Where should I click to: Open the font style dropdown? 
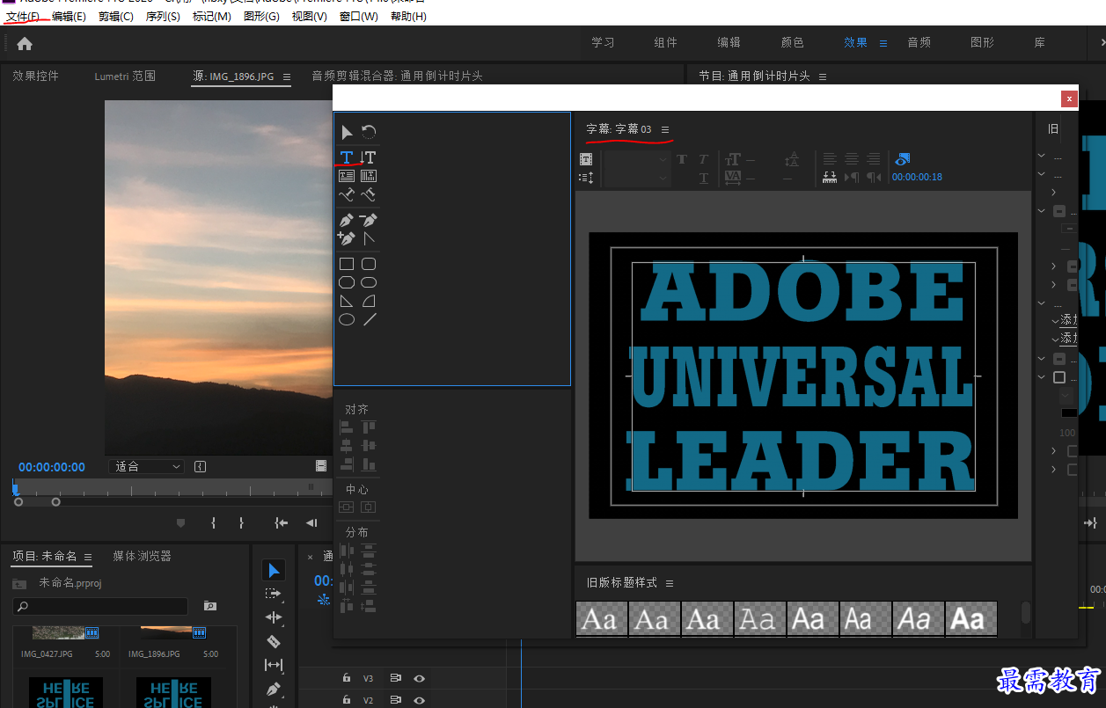pyautogui.click(x=638, y=178)
